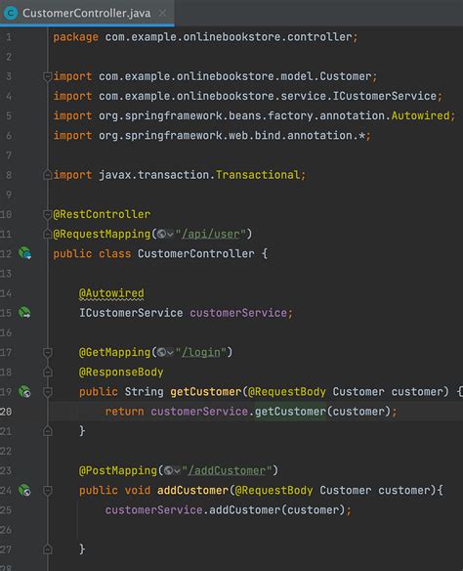Image resolution: width=463 pixels, height=571 pixels.
Task: Click the @Autowired annotation on line 14
Action: (x=111, y=293)
